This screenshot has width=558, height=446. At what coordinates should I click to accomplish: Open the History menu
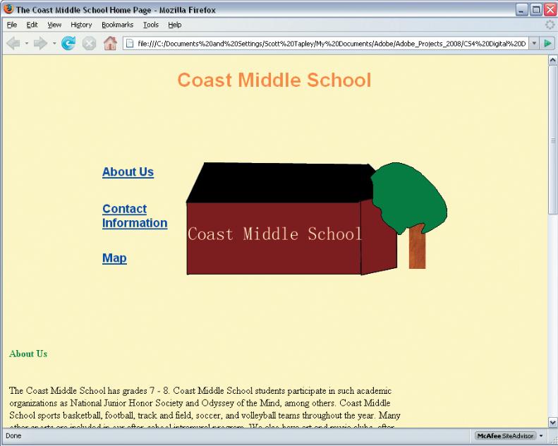pos(81,25)
